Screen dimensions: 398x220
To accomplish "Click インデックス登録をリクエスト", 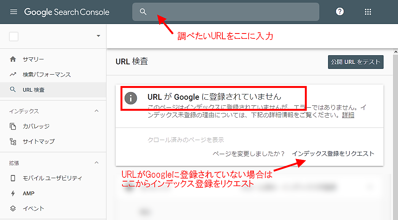I will tap(333, 154).
